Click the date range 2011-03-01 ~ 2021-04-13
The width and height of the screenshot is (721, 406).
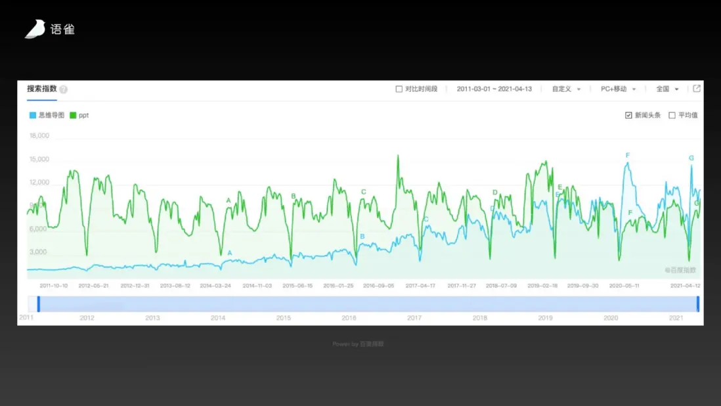[x=494, y=89]
